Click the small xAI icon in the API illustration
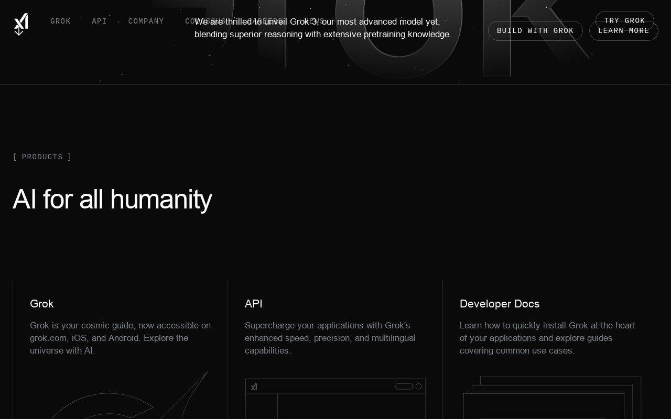 254,387
